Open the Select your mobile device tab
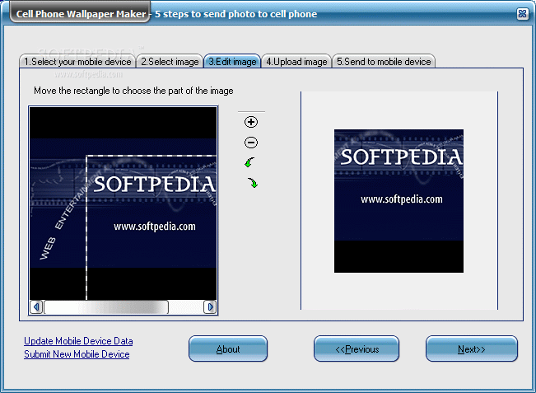The width and height of the screenshot is (536, 393). pos(77,62)
